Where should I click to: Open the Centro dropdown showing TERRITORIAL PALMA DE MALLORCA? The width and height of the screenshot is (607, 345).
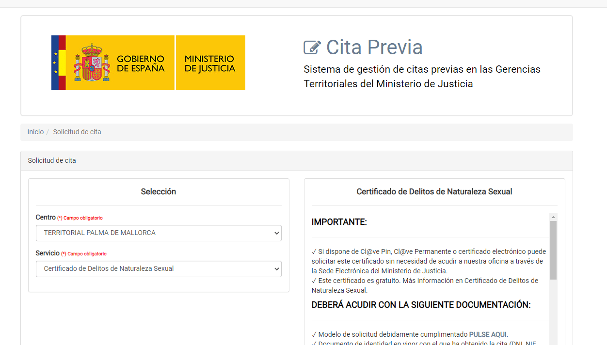[x=159, y=233]
